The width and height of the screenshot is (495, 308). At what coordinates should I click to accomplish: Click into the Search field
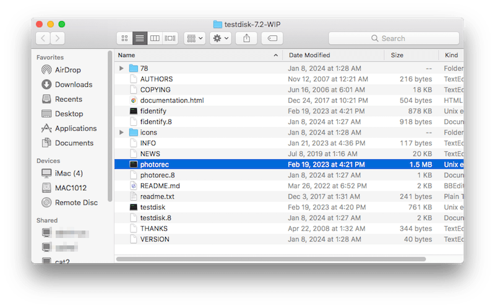pyautogui.click(x=394, y=38)
